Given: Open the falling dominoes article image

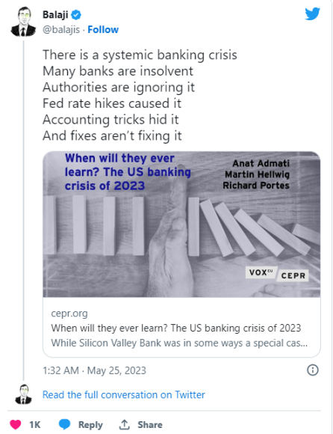Looking at the screenshot, I should pos(181,224).
